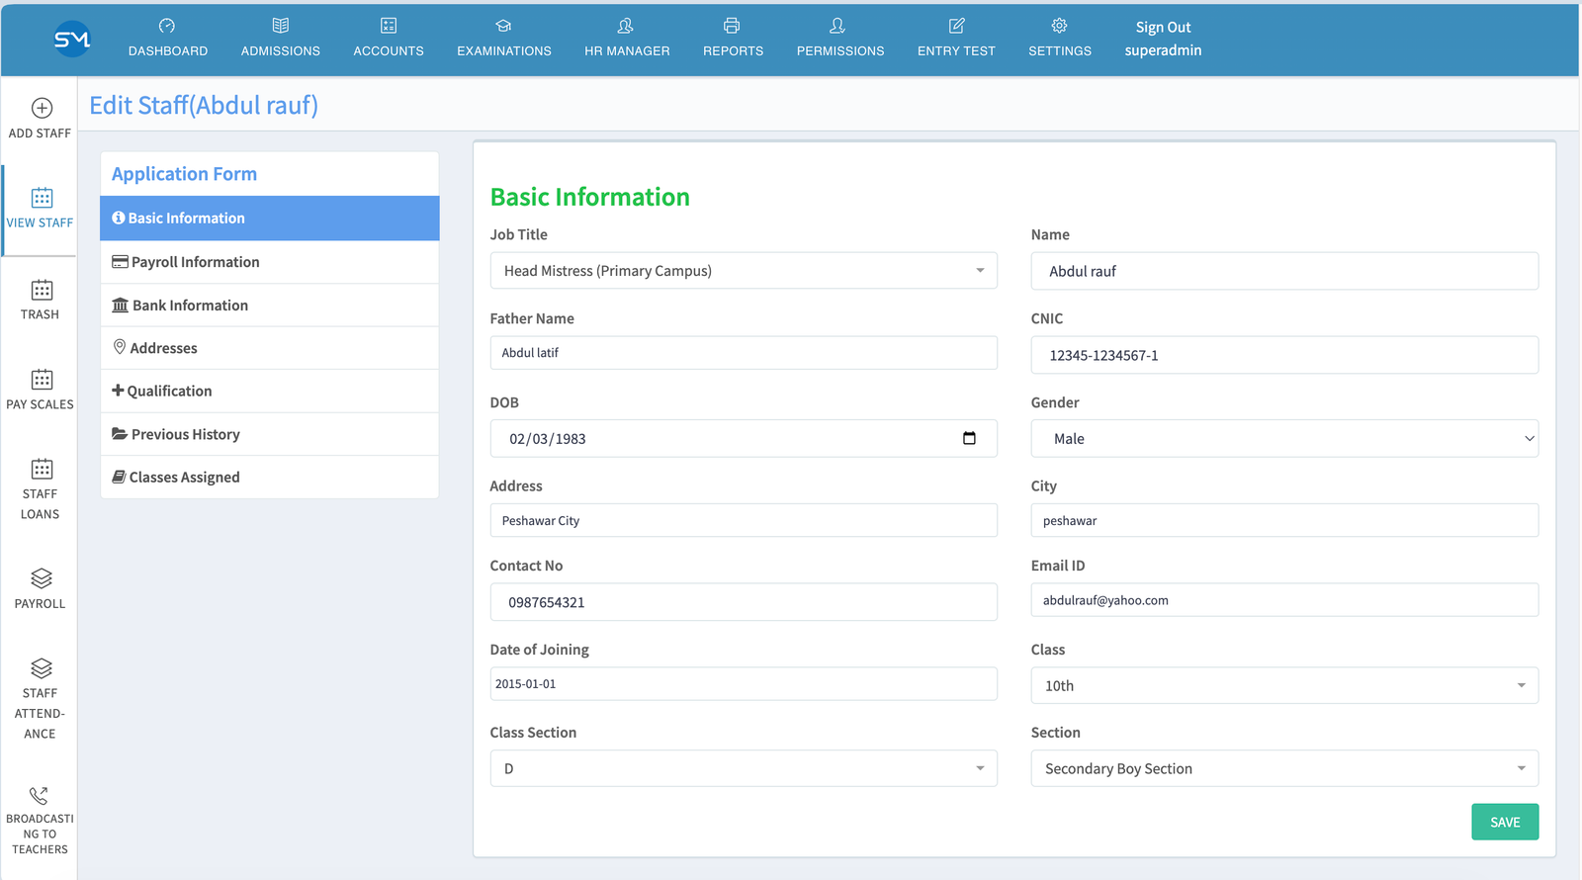Open the Pay Scales sidebar icon
This screenshot has width=1582, height=880.
(42, 380)
